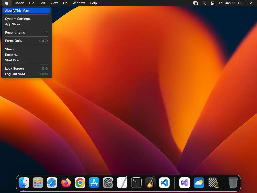The width and height of the screenshot is (257, 193).
Task: Select Log Out VM4... entry
Action: [x=27, y=74]
